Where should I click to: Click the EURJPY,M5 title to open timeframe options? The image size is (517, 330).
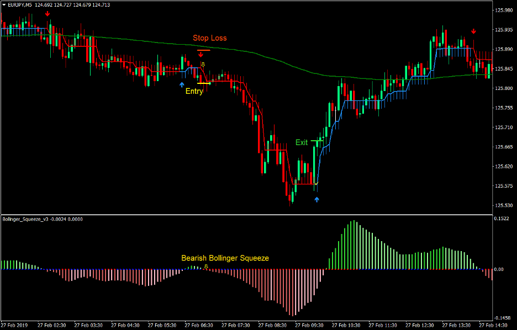[22, 4]
